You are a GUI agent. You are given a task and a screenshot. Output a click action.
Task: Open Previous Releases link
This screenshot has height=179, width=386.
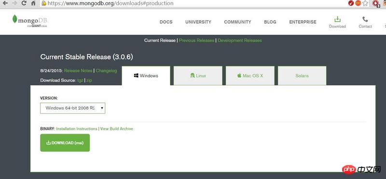click(x=196, y=41)
